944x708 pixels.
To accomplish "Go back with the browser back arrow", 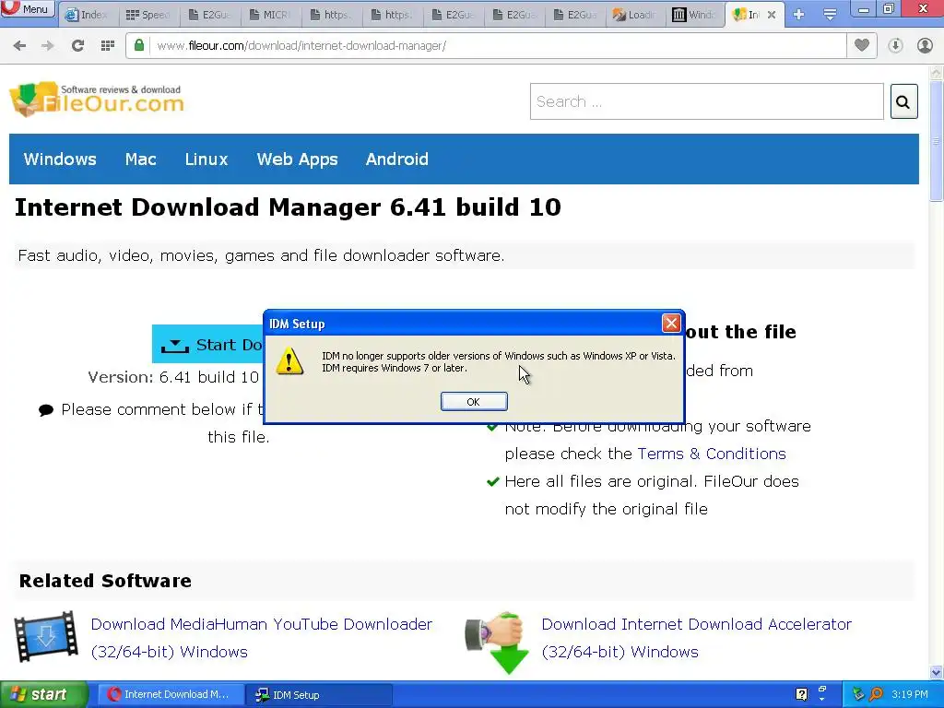I will pyautogui.click(x=19, y=46).
